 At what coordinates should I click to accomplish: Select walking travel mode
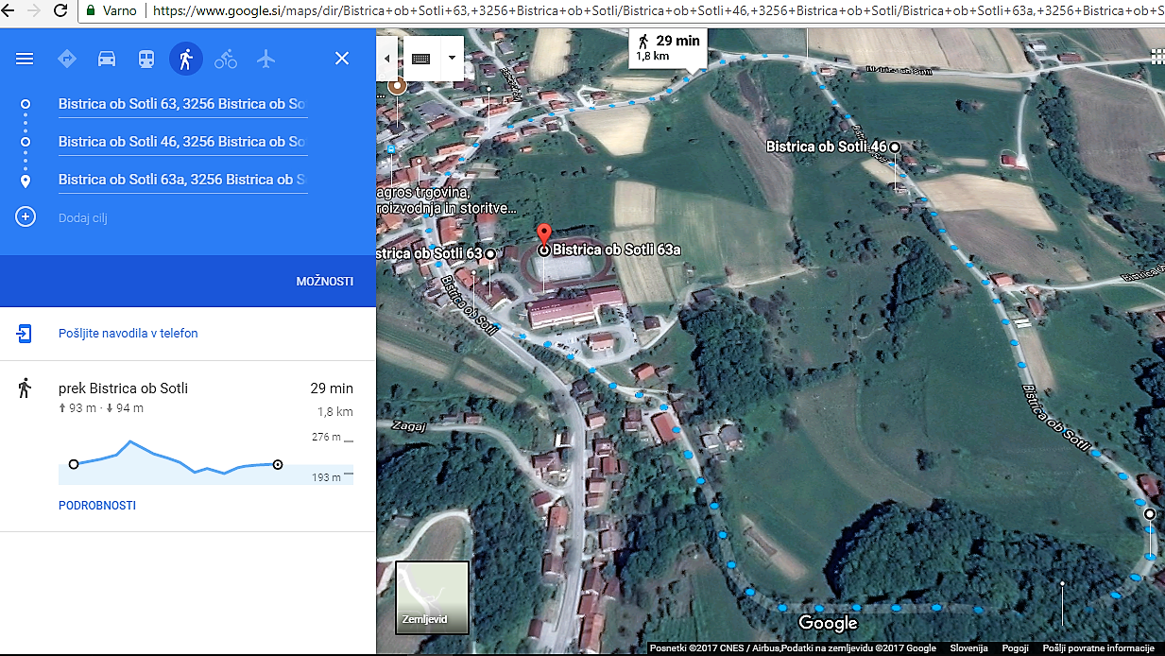[186, 59]
